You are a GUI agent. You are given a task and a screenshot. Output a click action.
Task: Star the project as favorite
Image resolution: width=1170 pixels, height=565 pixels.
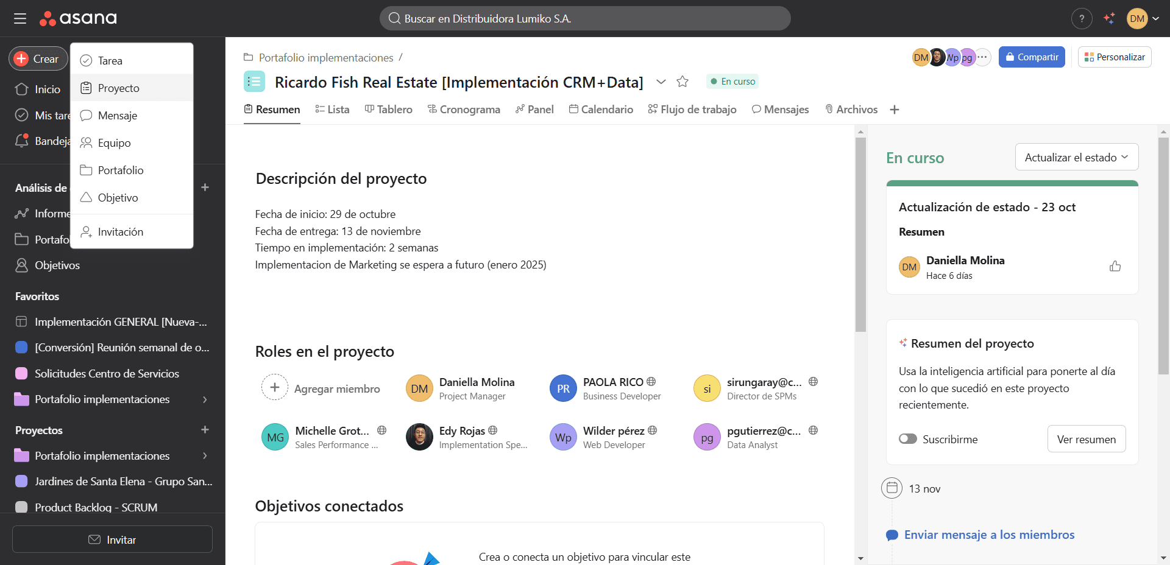[682, 82]
